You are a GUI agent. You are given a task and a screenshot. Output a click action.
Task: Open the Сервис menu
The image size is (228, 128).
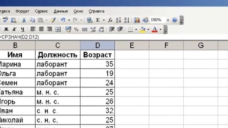tap(41, 11)
